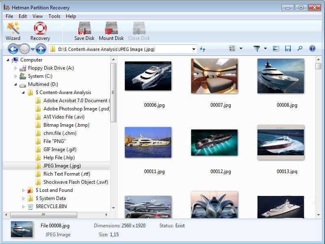Screen dimensions: 325x244
Task: Click the Save Disk icon
Action: [x=84, y=28]
